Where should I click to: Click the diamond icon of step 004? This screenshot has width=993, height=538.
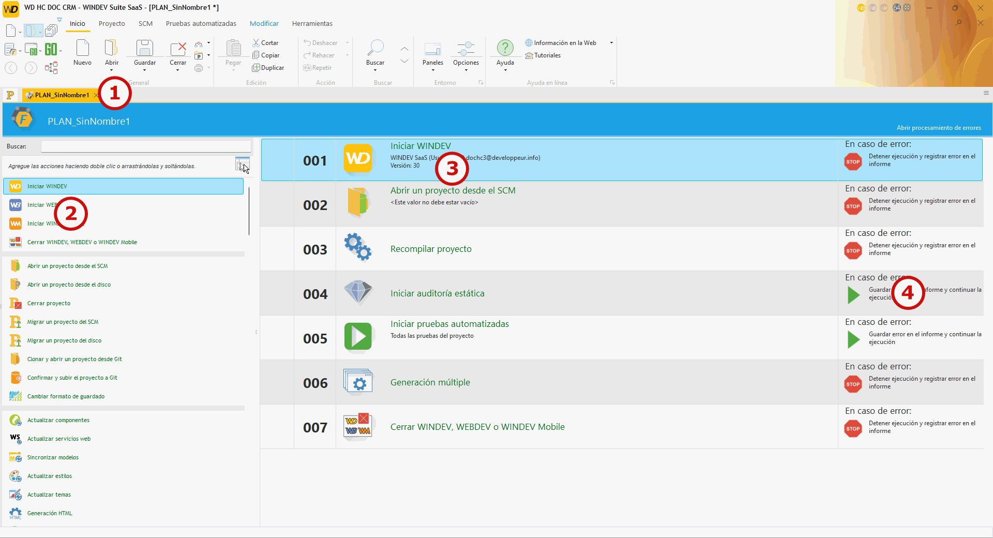pyautogui.click(x=358, y=292)
